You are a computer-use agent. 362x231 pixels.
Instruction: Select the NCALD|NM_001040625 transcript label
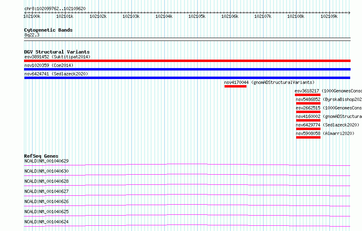coord(46,212)
